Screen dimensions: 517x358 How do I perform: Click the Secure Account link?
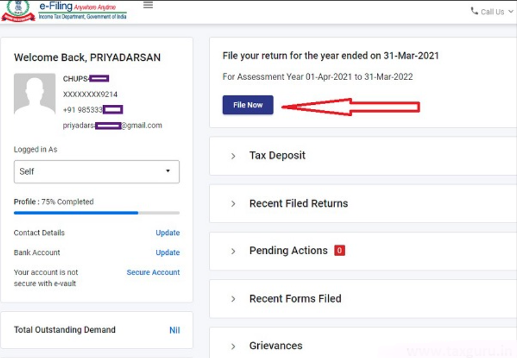[153, 272]
